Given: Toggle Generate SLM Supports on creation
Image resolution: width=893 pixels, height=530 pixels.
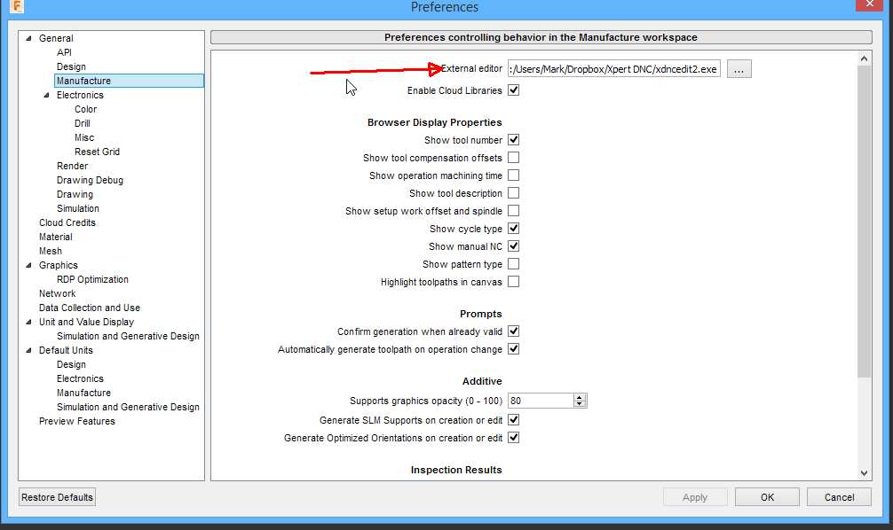Looking at the screenshot, I should pos(514,420).
